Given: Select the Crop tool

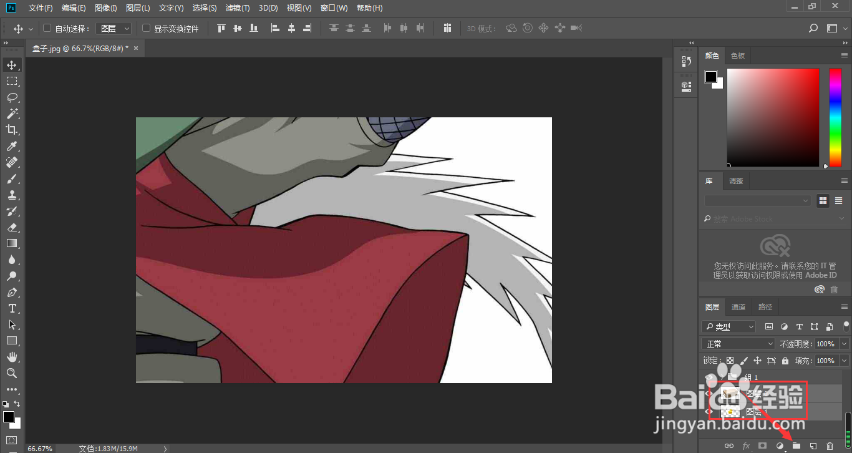Looking at the screenshot, I should 12,130.
